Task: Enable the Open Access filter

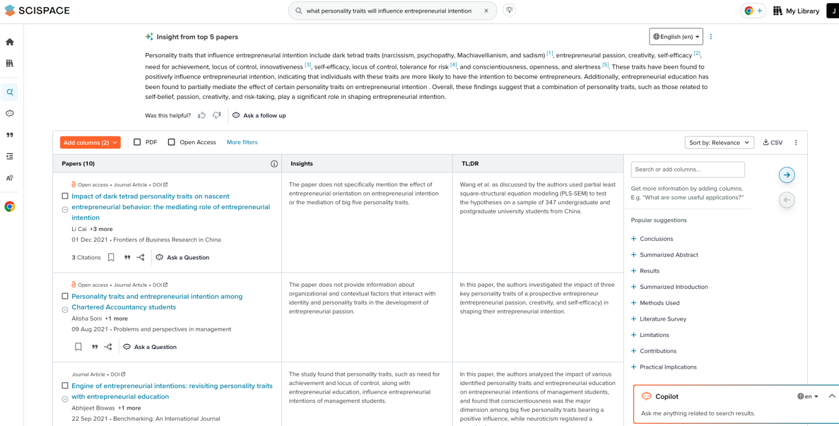Action: pyautogui.click(x=172, y=141)
